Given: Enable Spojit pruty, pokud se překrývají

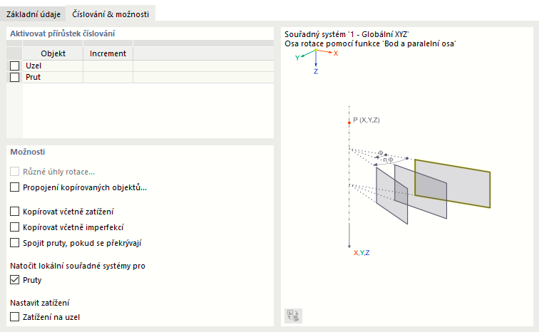Looking at the screenshot, I should click(x=15, y=243).
